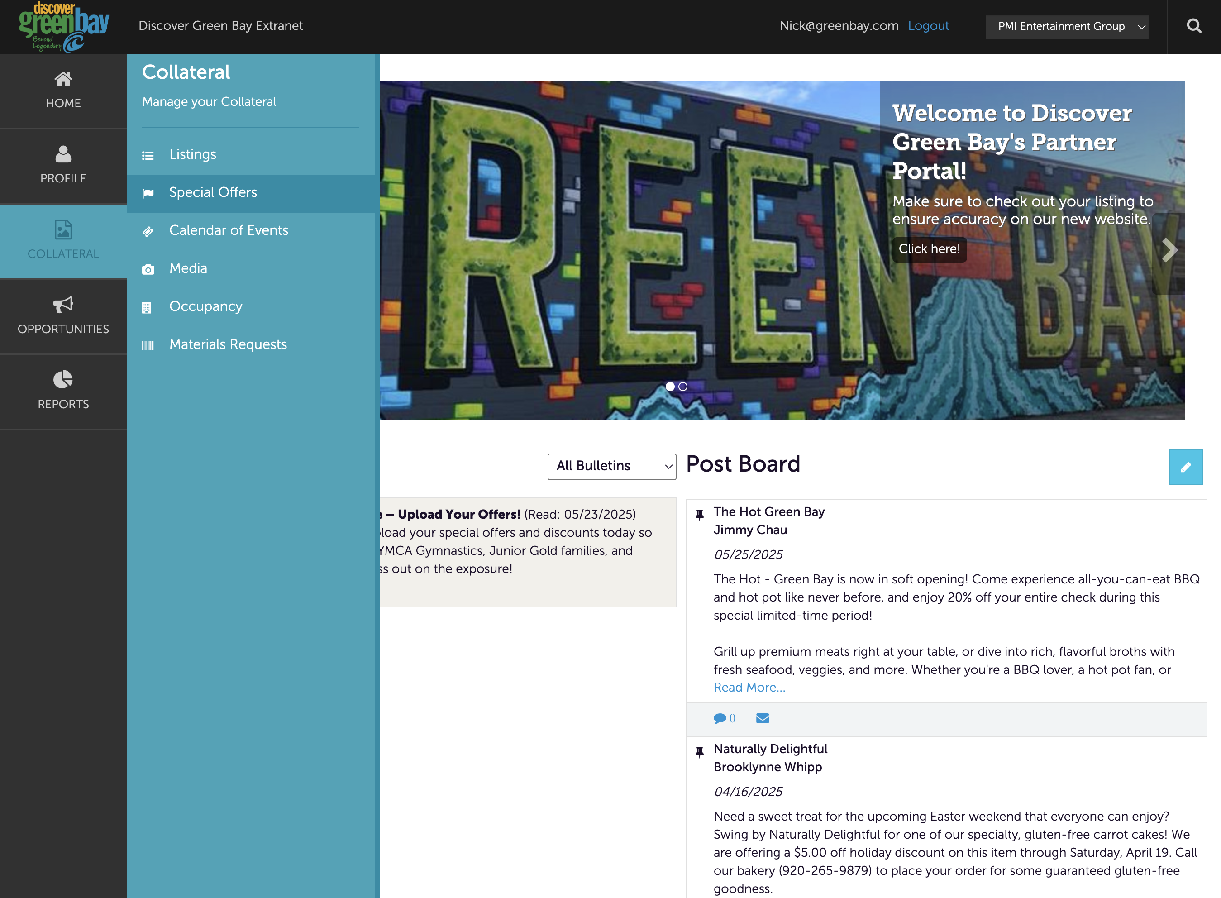Screen dimensions: 1221x898
Task: Open the search magnifier icon
Action: point(1193,26)
